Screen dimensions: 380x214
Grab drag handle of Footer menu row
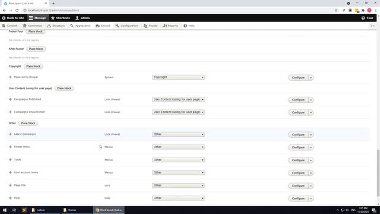coord(10,147)
